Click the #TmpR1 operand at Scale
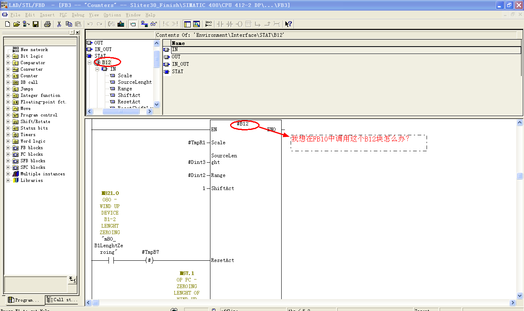524x311 pixels. 197,143
